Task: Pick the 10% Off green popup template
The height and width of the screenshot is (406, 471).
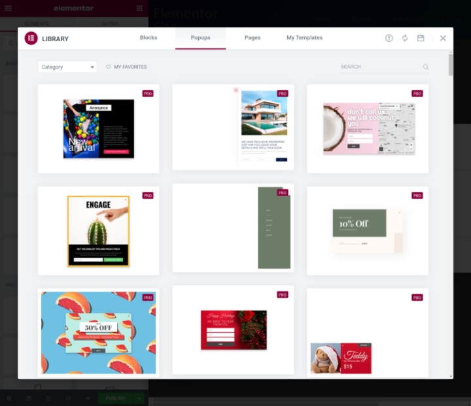Action: (x=368, y=230)
